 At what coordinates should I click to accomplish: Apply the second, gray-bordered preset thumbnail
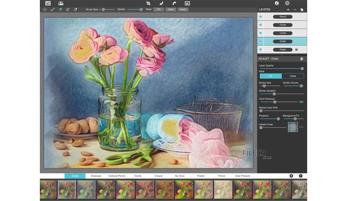tap(67, 189)
